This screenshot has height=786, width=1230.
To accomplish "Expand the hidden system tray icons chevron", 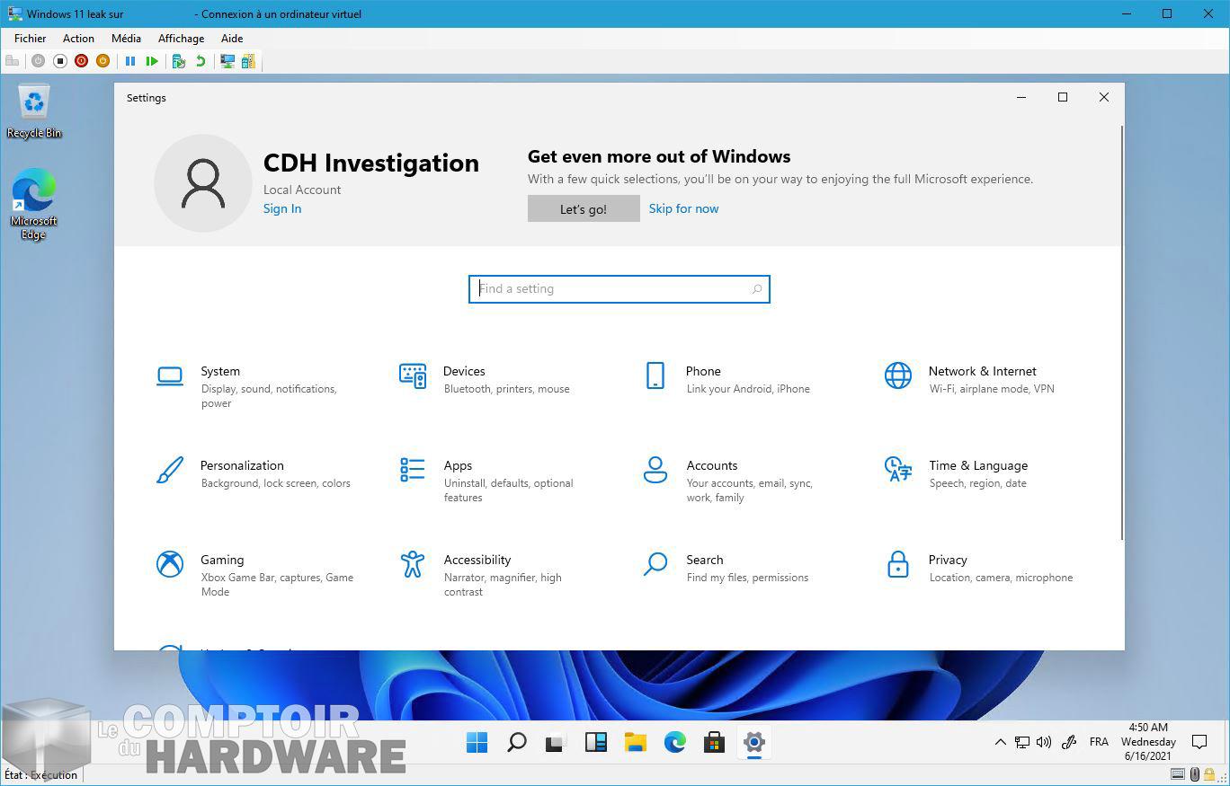I will coord(1000,742).
